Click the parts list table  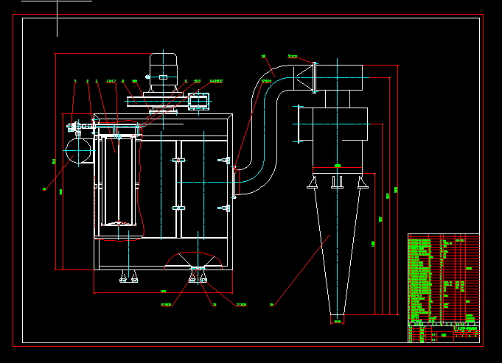[444, 278]
